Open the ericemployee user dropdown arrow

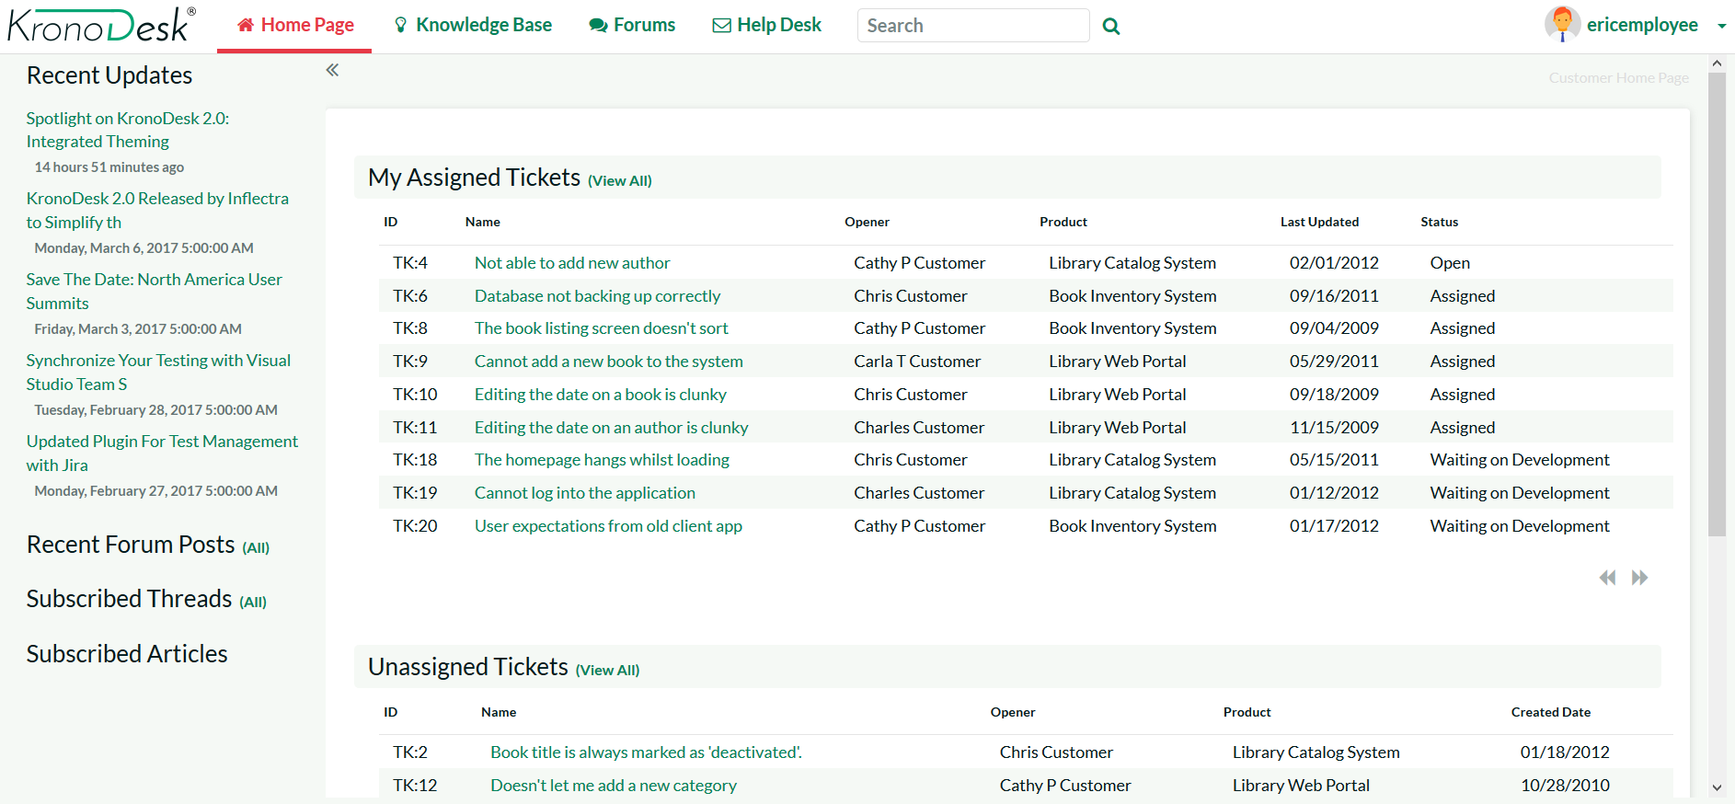click(1721, 27)
